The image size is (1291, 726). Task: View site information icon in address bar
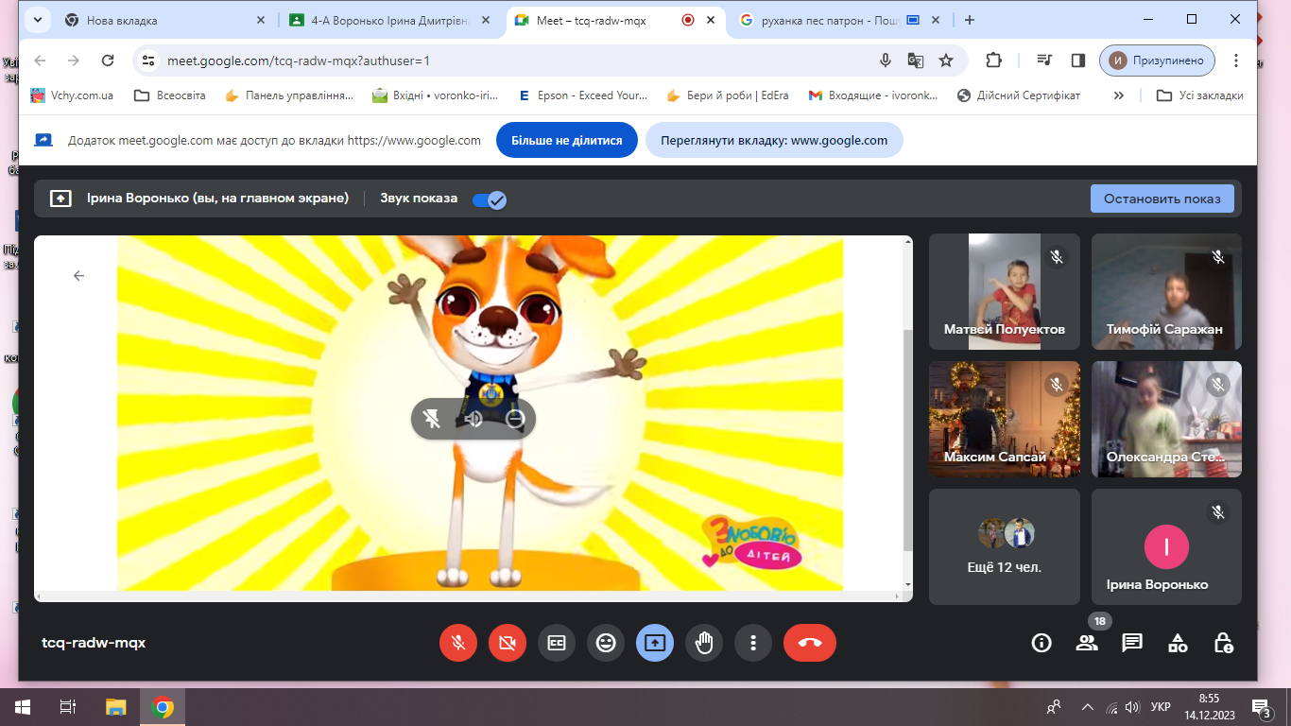(x=147, y=60)
